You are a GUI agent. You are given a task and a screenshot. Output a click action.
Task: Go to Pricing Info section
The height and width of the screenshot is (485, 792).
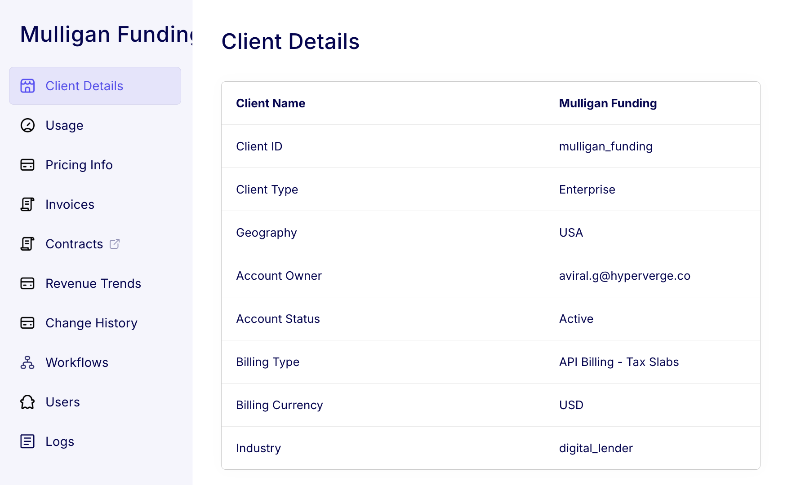[x=79, y=165]
